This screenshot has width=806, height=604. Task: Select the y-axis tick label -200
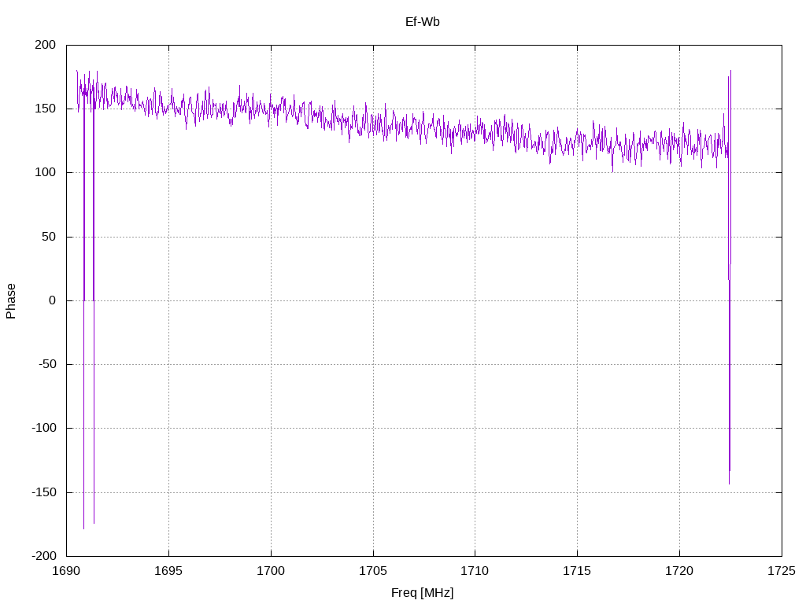tap(44, 556)
